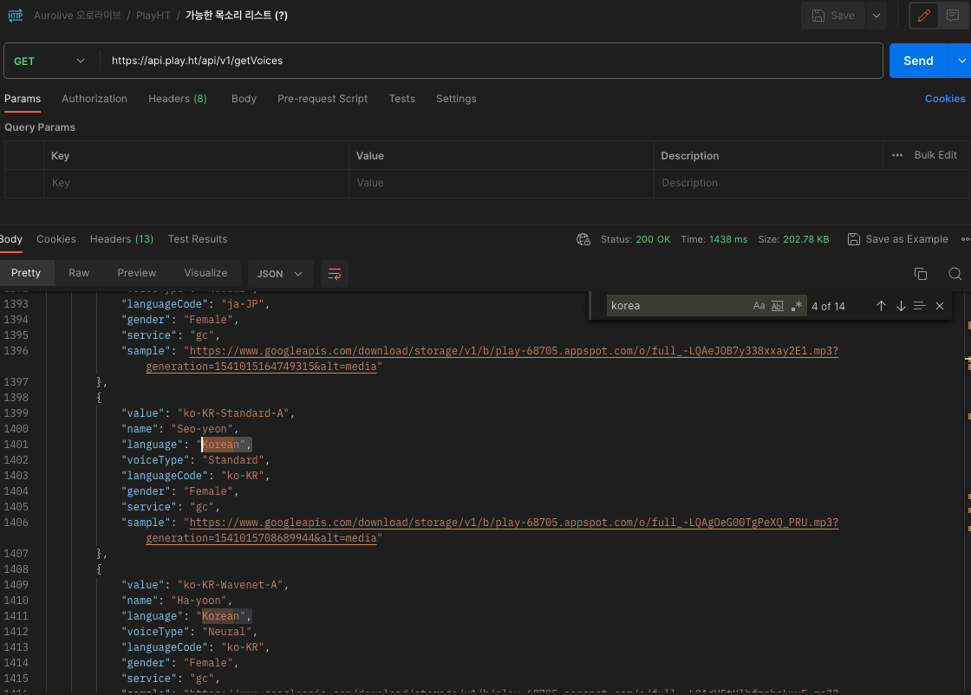Select the Pretty view

coord(26,273)
